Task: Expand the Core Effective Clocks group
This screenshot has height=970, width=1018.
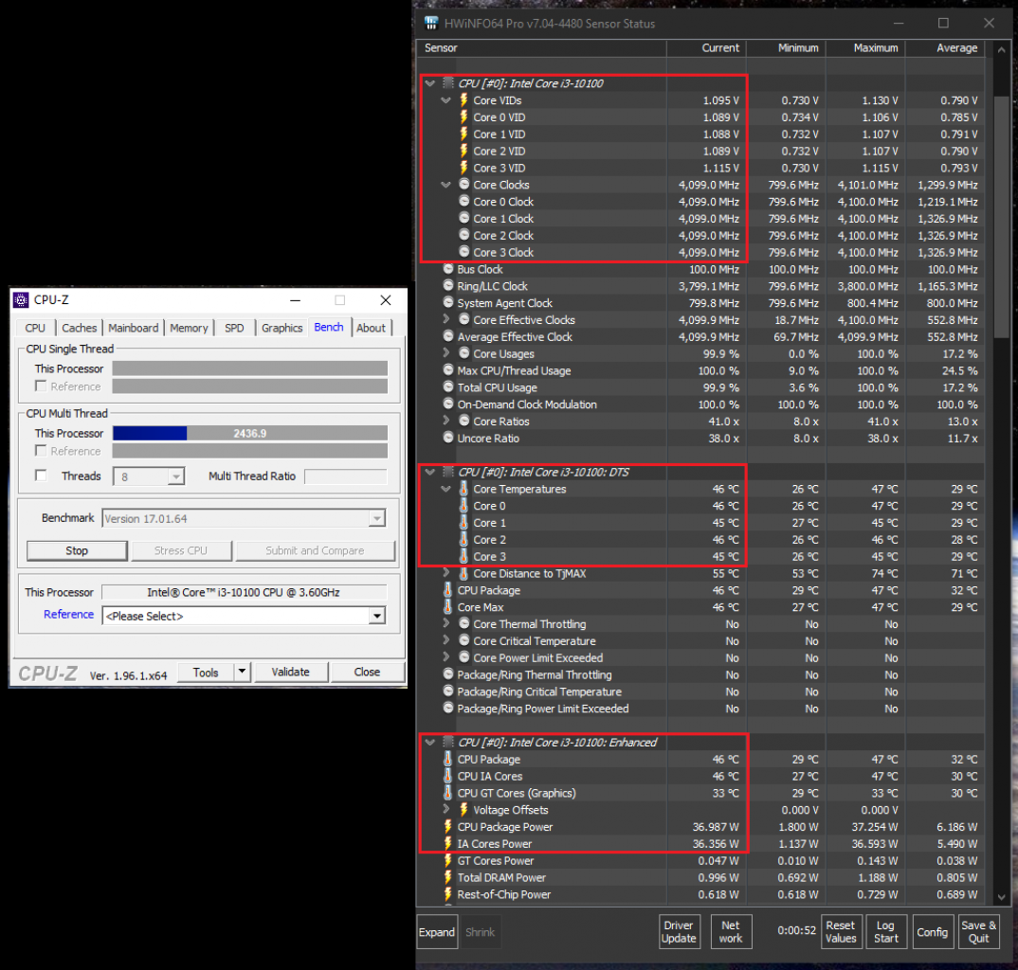Action: click(446, 319)
